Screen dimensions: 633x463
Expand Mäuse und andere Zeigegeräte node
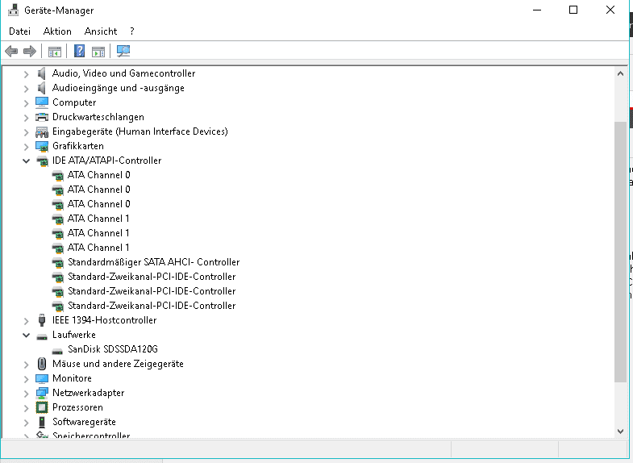point(27,365)
